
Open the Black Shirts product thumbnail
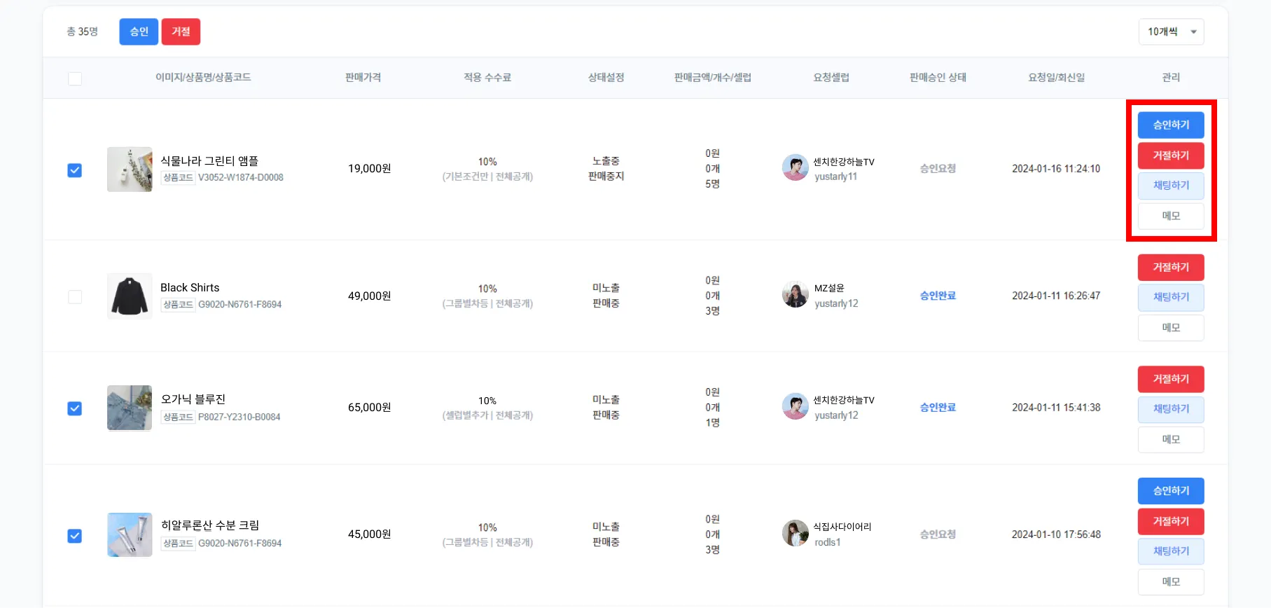pos(130,296)
